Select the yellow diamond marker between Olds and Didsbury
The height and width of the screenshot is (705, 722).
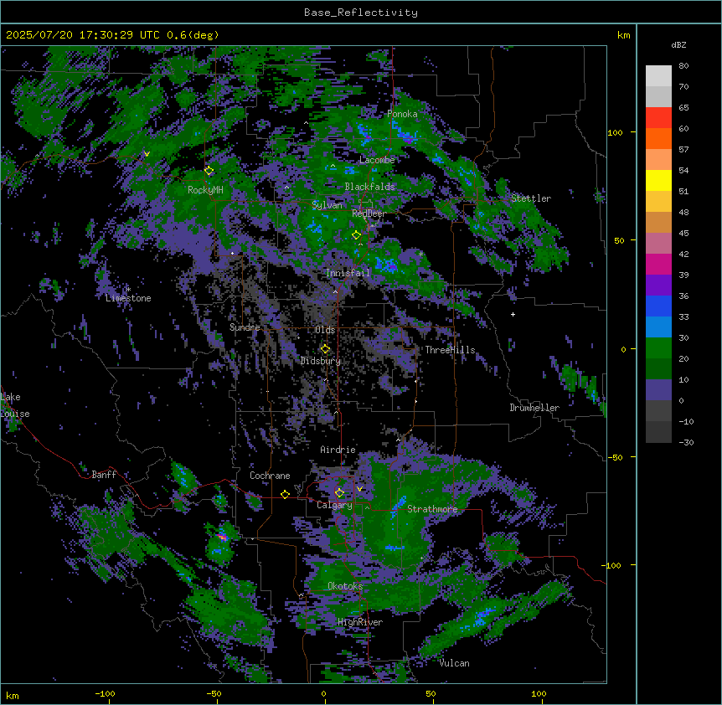[326, 348]
